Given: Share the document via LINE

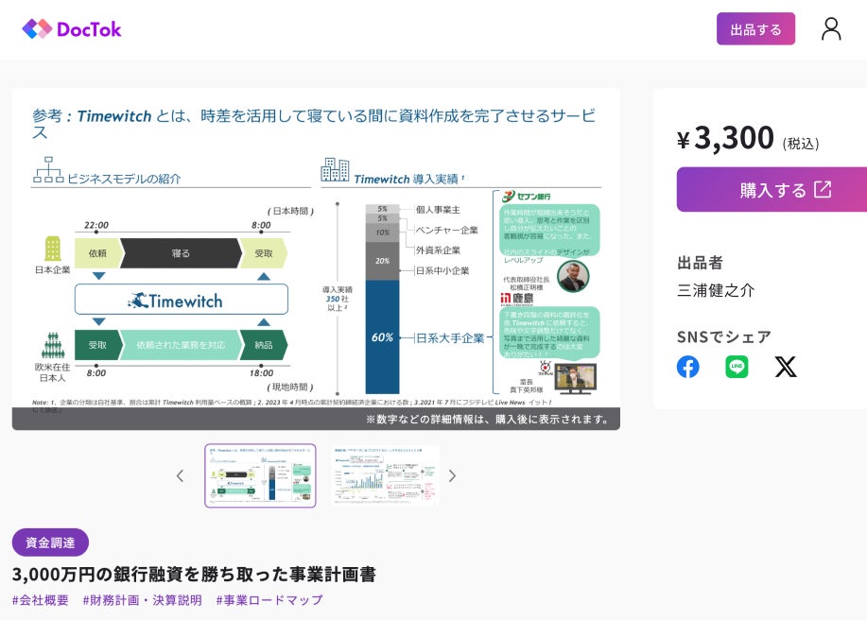Looking at the screenshot, I should [737, 367].
